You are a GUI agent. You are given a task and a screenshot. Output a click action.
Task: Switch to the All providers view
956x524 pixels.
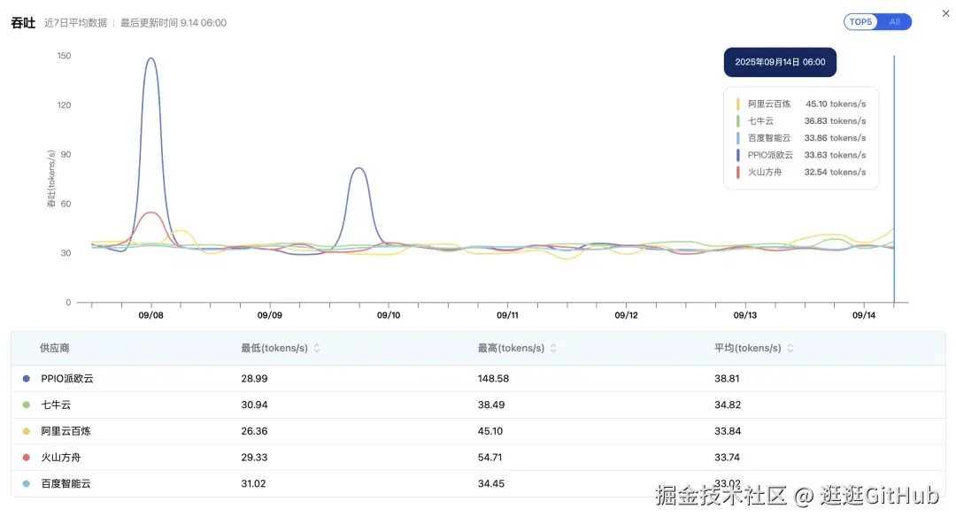pos(894,21)
